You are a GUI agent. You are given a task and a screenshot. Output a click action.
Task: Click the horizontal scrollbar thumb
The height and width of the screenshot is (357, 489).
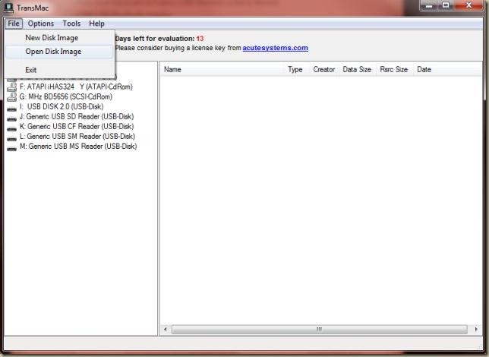320,330
